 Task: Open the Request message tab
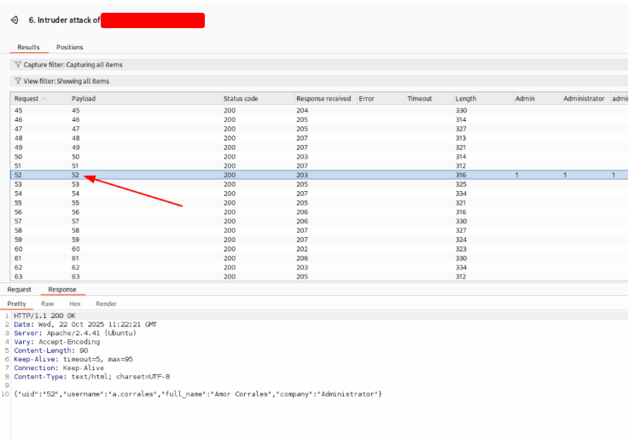pyautogui.click(x=20, y=290)
